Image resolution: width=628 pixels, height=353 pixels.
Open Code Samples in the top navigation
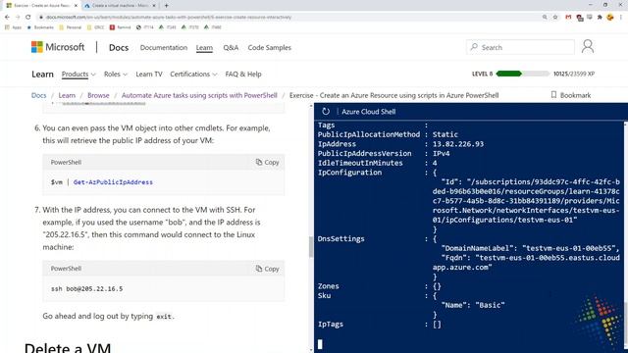(269, 47)
